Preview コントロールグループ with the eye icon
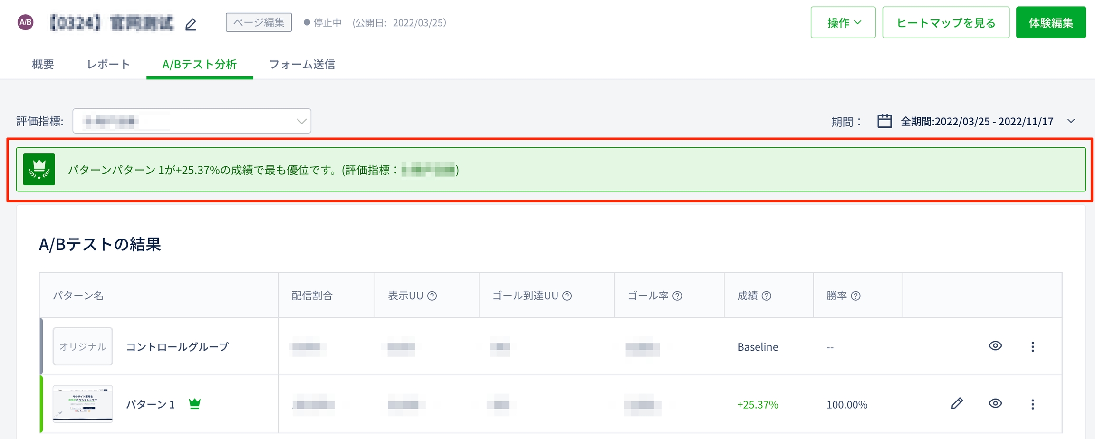1095x439 pixels. pos(995,346)
